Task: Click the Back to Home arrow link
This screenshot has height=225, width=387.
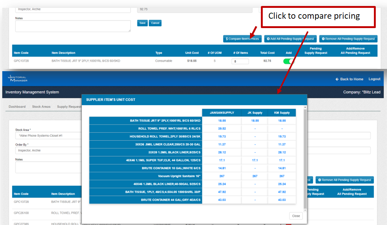Action: (x=349, y=79)
